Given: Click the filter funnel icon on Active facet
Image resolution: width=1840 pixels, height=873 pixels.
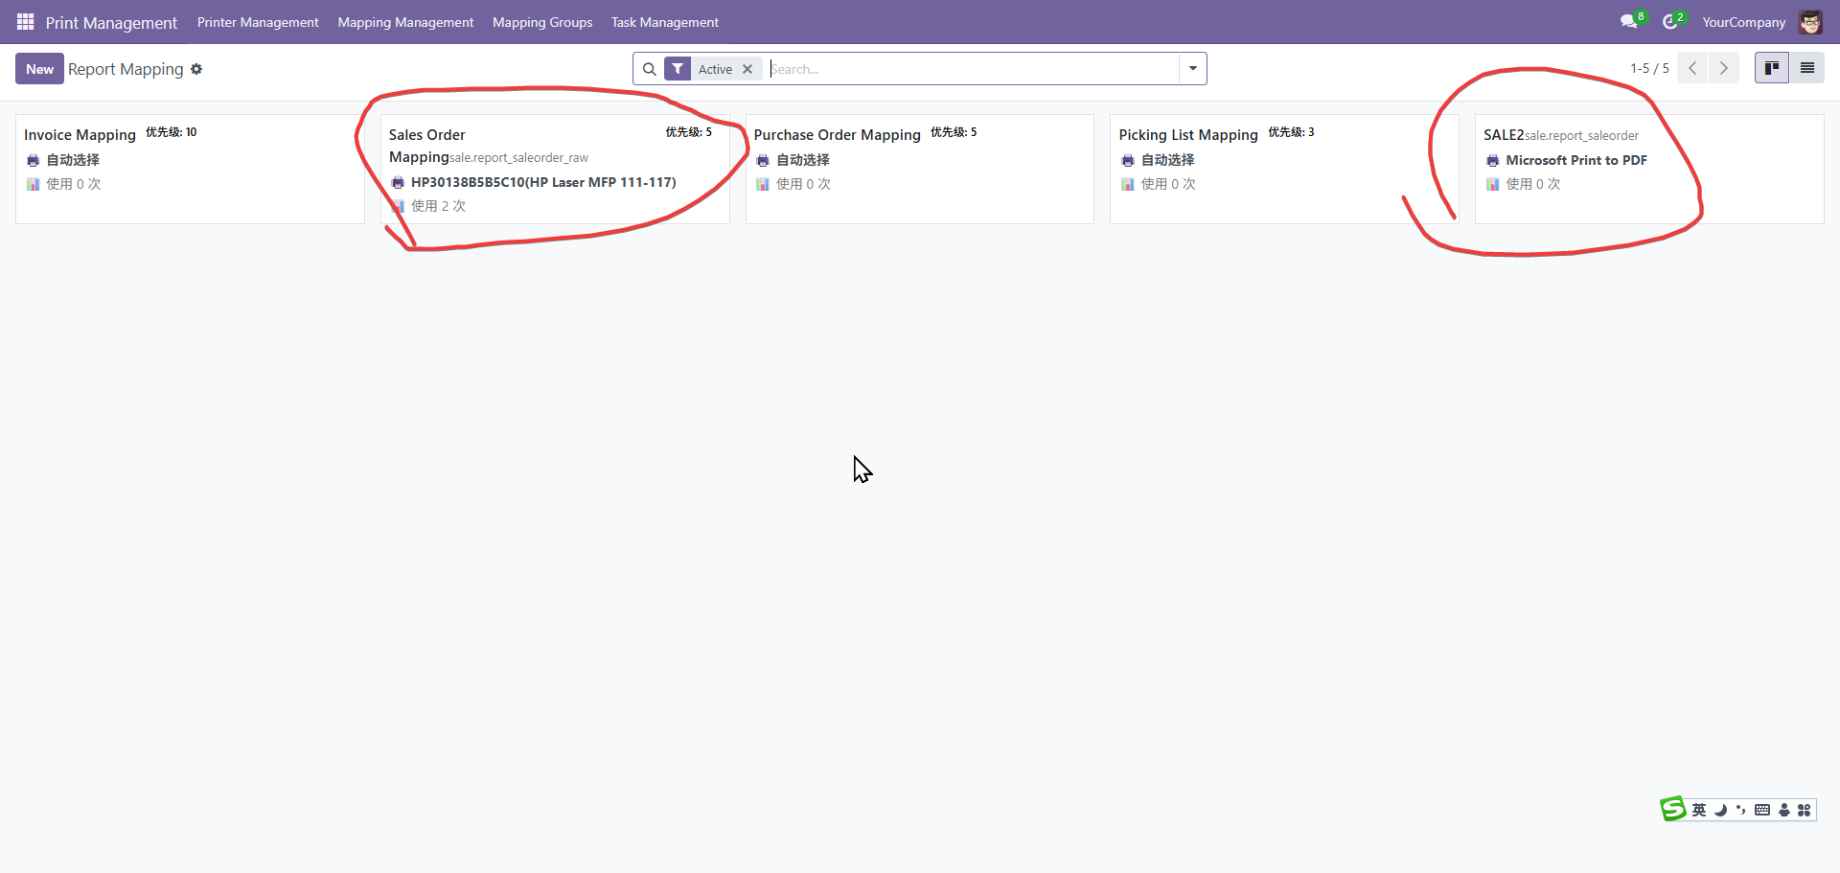Looking at the screenshot, I should pos(678,69).
